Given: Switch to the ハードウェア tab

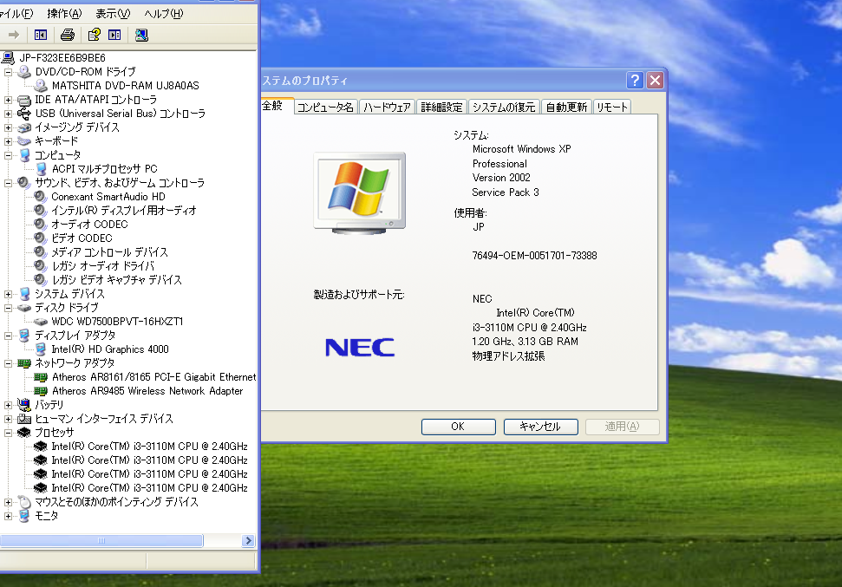Looking at the screenshot, I should click(x=387, y=108).
